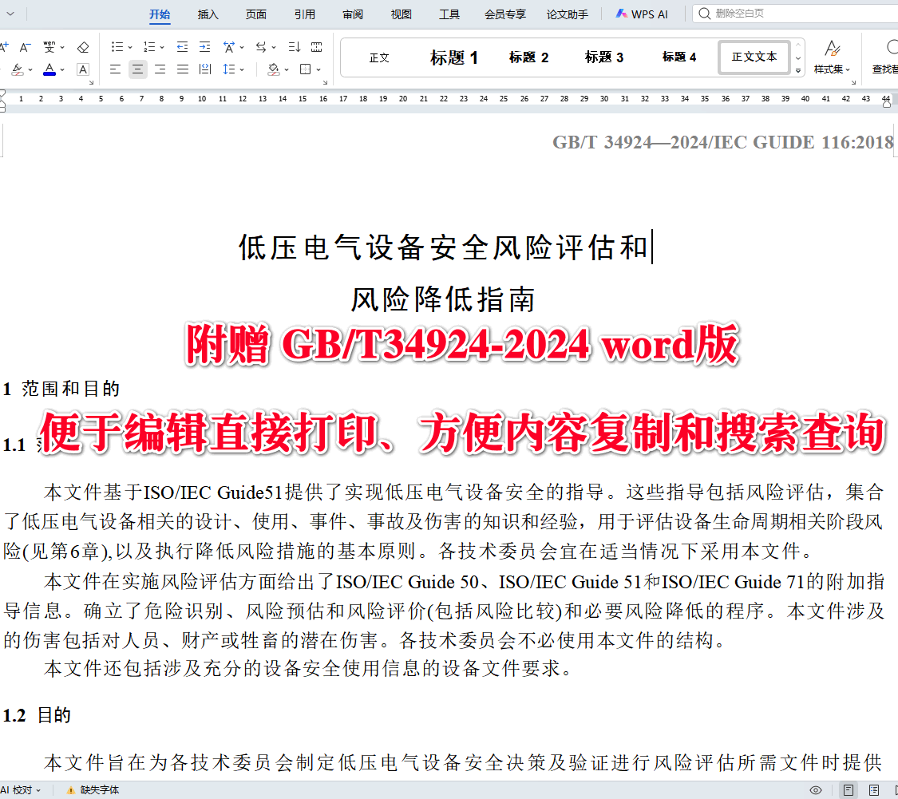Align the paragraph left
The height and width of the screenshot is (799, 898).
click(x=115, y=69)
